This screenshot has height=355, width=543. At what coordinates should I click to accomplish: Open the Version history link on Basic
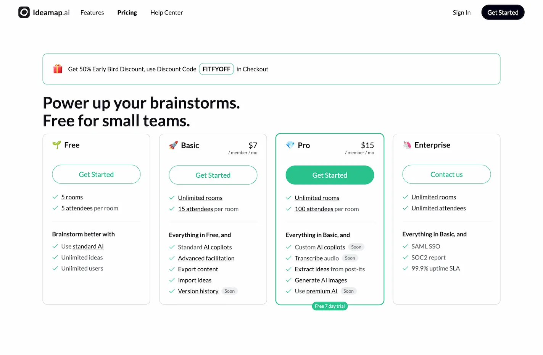point(198,291)
